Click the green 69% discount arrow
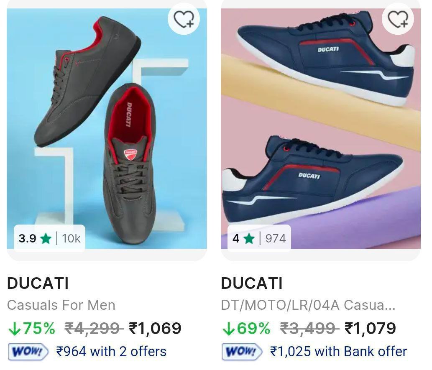Viewport: 432px width, 370px height. click(x=228, y=329)
